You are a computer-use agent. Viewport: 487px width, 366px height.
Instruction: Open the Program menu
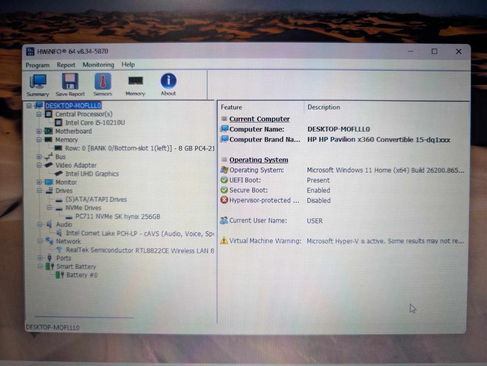(x=37, y=65)
